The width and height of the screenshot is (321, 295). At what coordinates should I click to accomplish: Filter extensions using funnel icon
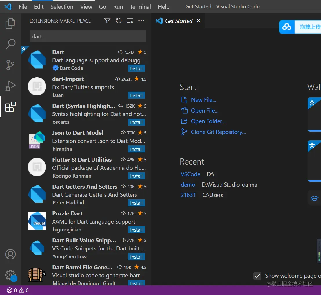107,21
